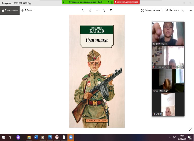Launch the purple Alice assistant icon
The image size is (194, 141).
[18, 137]
